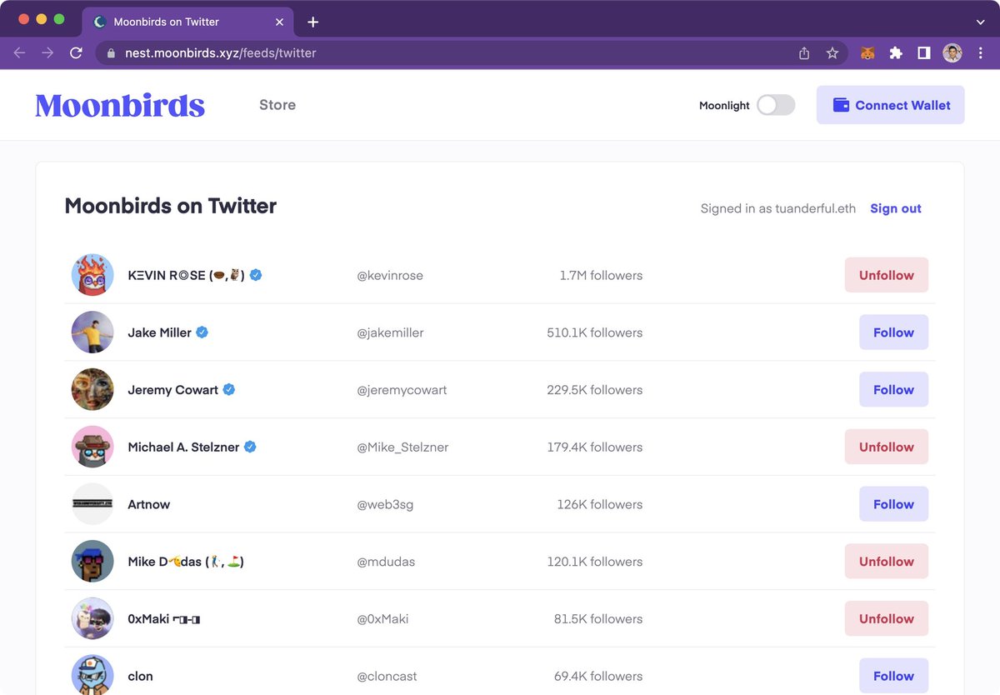1000x695 pixels.
Task: Bookmark this page with the star icon
Action: click(832, 53)
